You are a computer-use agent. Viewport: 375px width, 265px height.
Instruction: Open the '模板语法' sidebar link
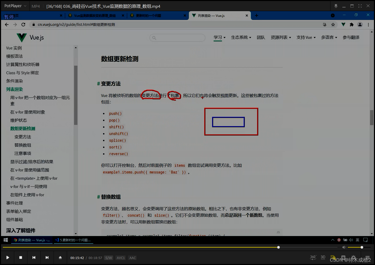[x=15, y=56]
